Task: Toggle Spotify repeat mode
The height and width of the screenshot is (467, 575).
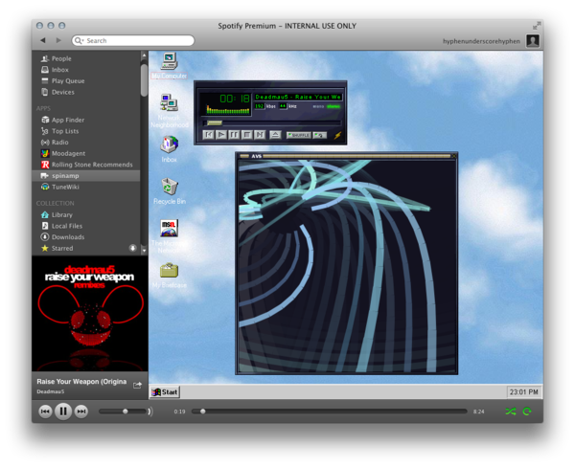Action: (527, 411)
